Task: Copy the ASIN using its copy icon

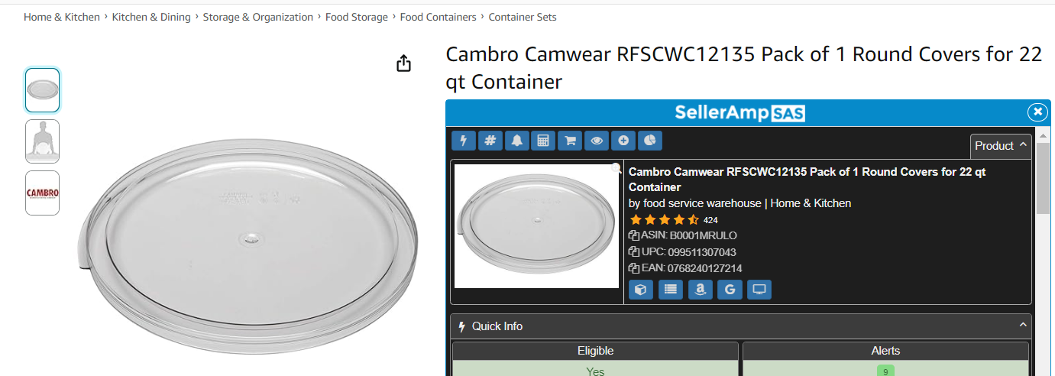Action: click(633, 235)
